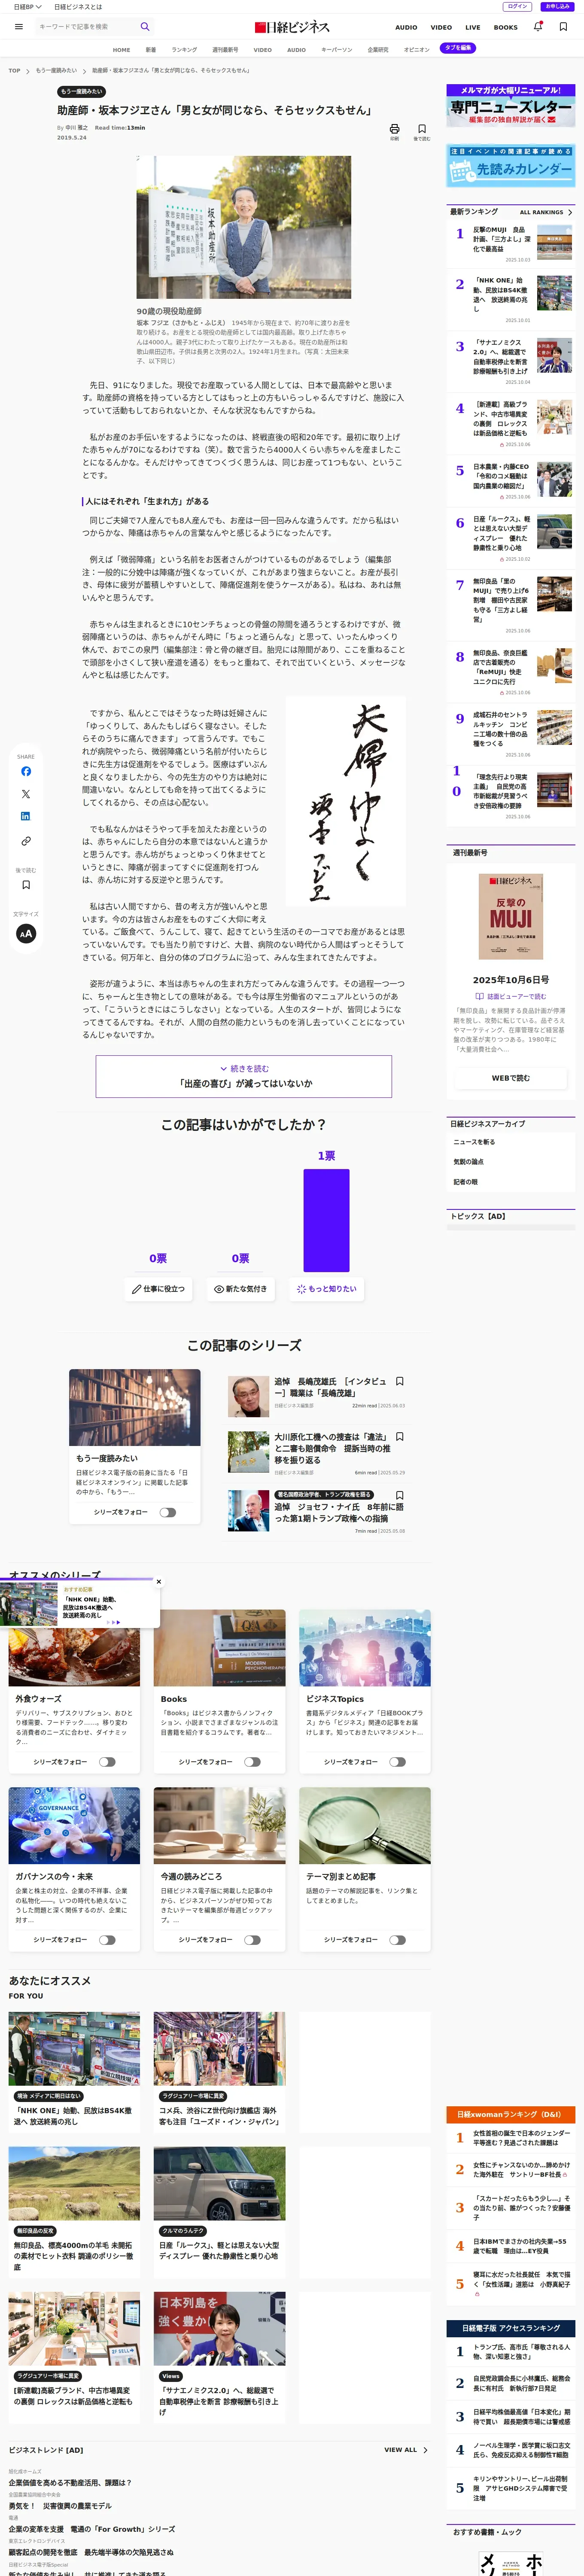Viewport: 584px width, 2576px height.
Task: Toggle series follow for 外食ウォーズ
Action: point(107,1762)
